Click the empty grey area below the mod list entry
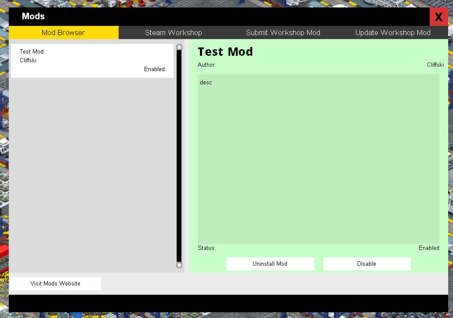453x318 pixels. click(92, 176)
